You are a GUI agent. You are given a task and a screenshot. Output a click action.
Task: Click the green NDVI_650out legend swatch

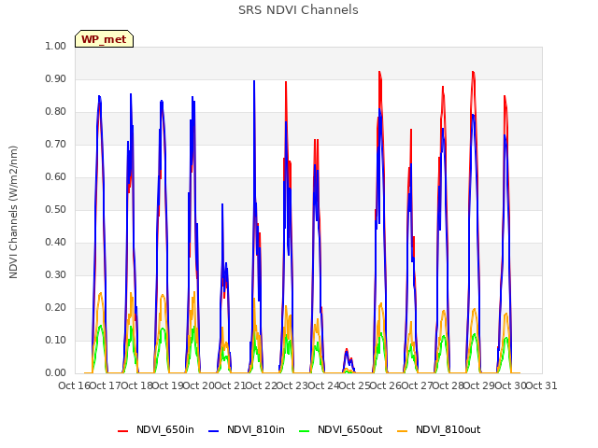coord(305,430)
